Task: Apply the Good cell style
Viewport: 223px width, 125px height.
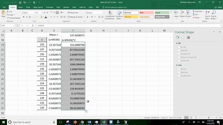Action: (x=162, y=12)
